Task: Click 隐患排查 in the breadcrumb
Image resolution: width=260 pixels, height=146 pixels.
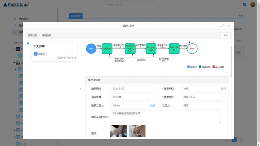Action: [32, 35]
